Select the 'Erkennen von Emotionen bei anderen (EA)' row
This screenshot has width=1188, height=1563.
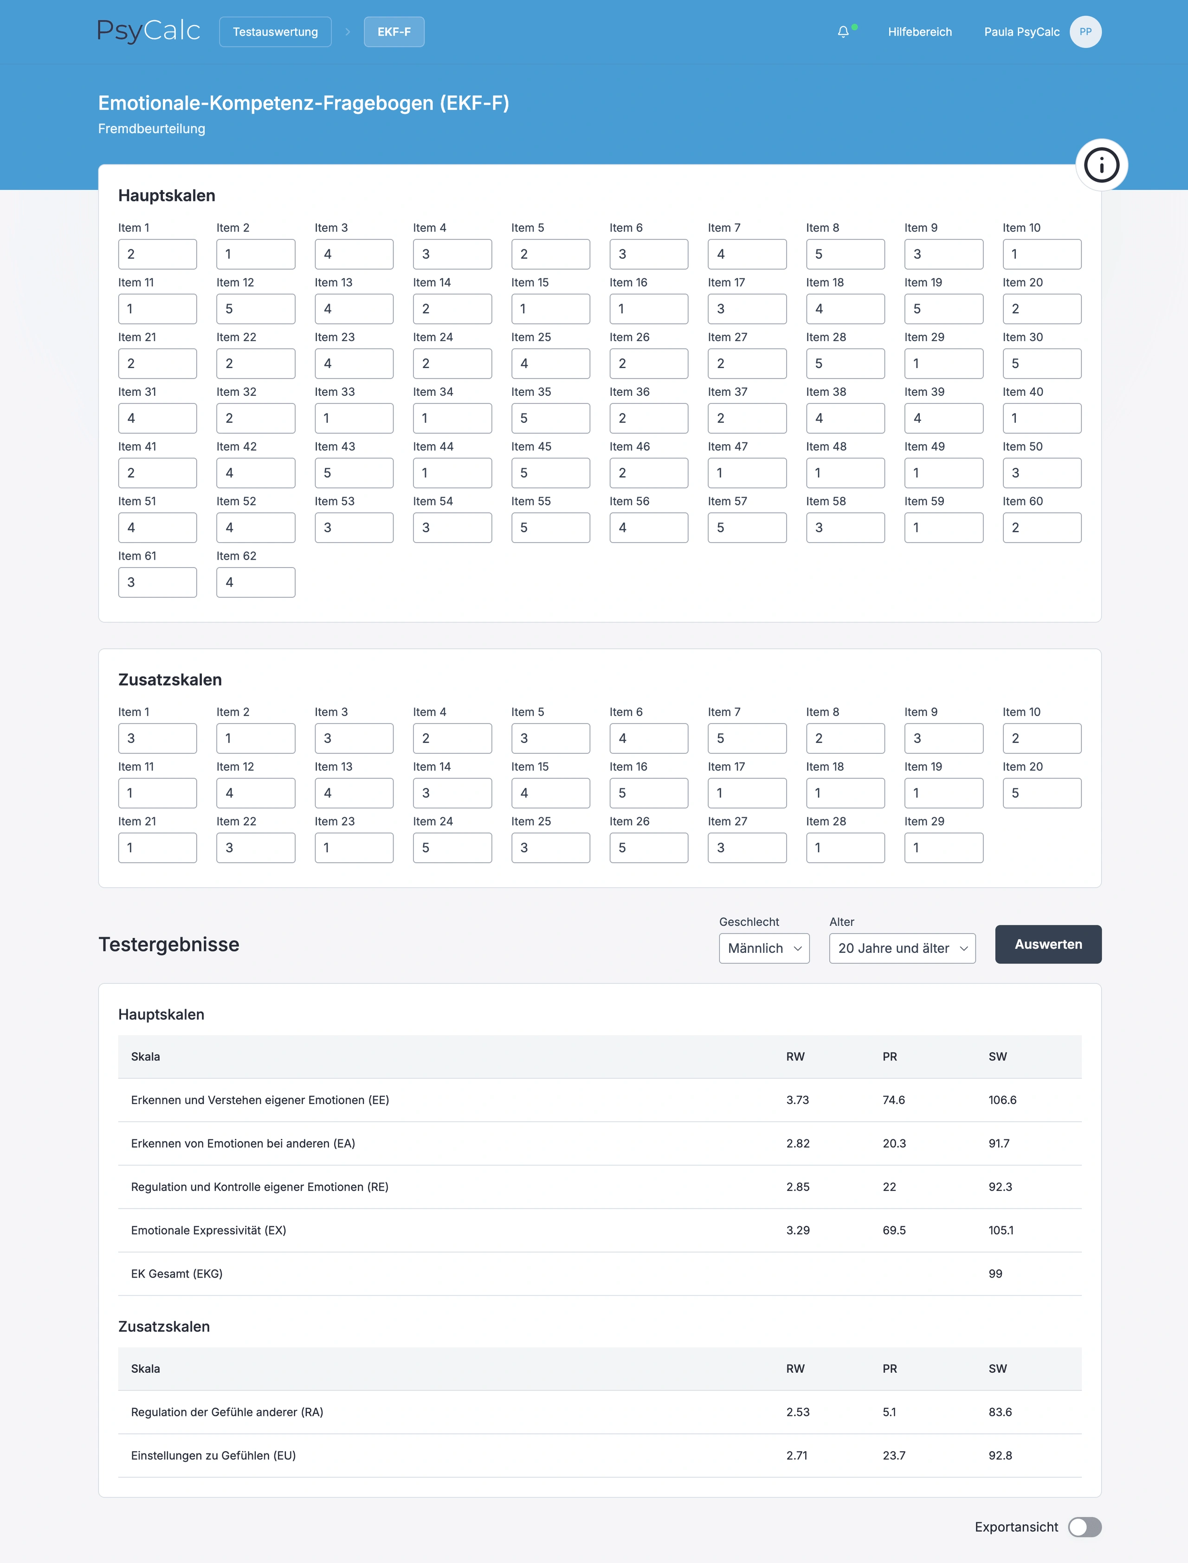[600, 1143]
